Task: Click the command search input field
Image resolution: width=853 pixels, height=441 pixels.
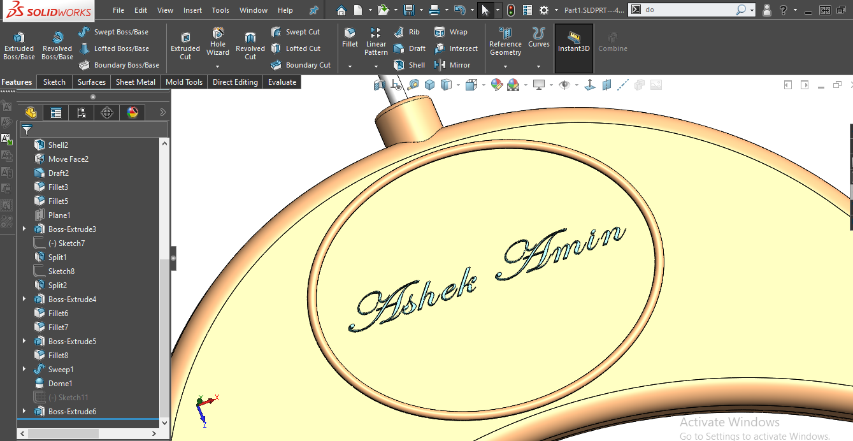Action: click(x=688, y=10)
